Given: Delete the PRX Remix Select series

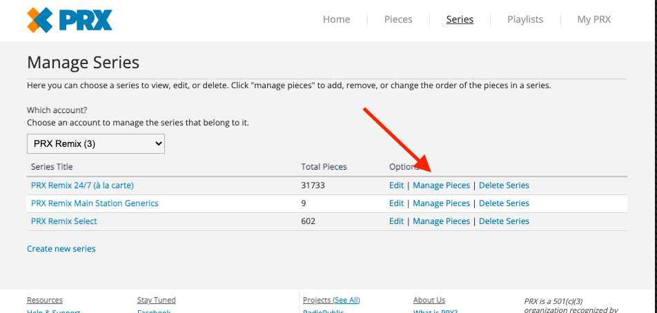Looking at the screenshot, I should click(x=504, y=221).
